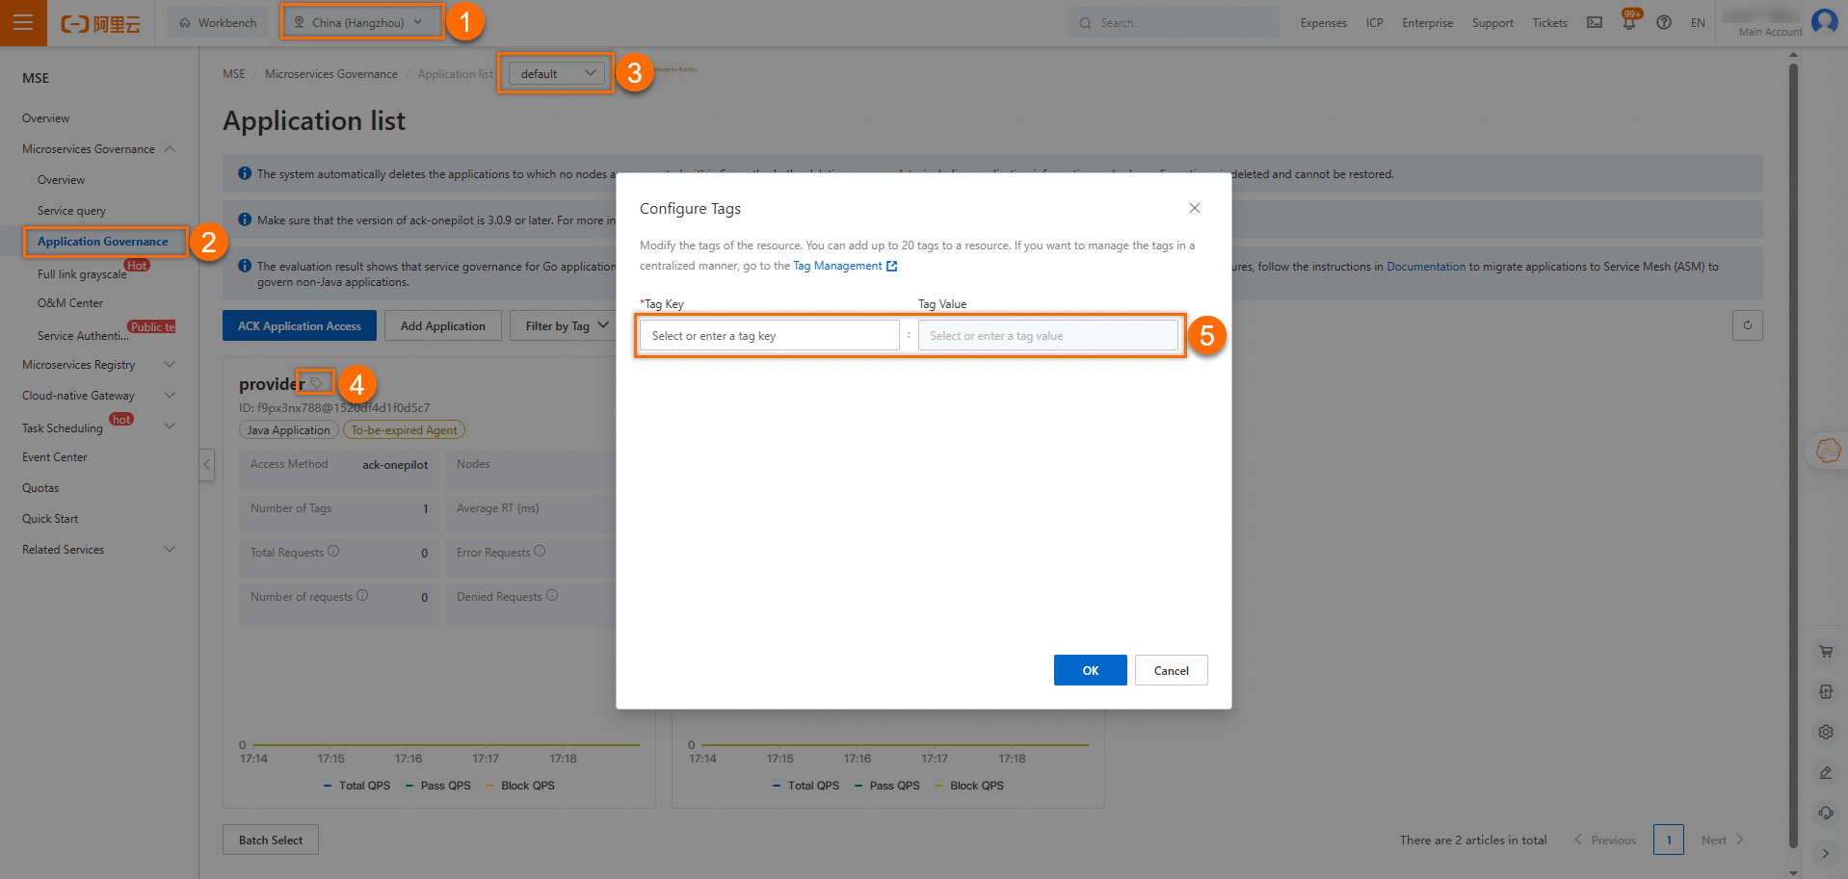The image size is (1848, 879).
Task: Open the settings gear floating icon
Action: point(1826,733)
